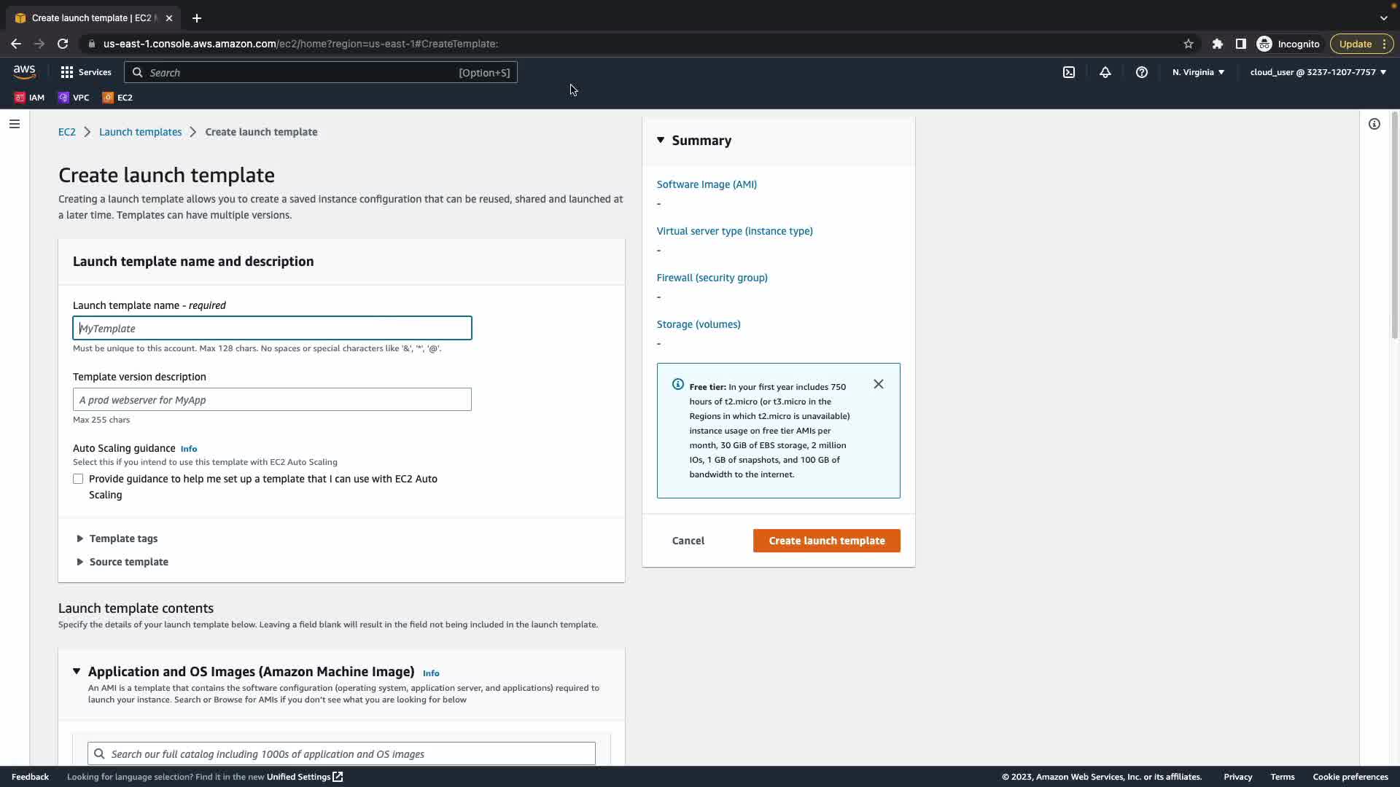Open the EC2 favorites bar shortcut
Image resolution: width=1400 pixels, height=787 pixels.
click(117, 97)
